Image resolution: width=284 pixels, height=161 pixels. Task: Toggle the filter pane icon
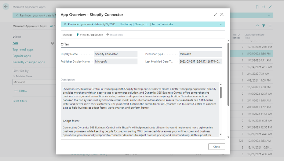[263, 26]
